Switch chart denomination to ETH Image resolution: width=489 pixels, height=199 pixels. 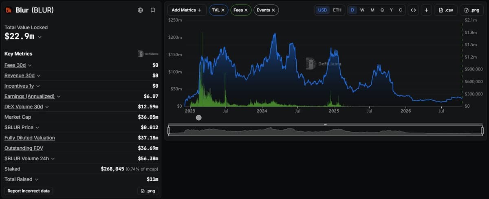[x=337, y=10]
